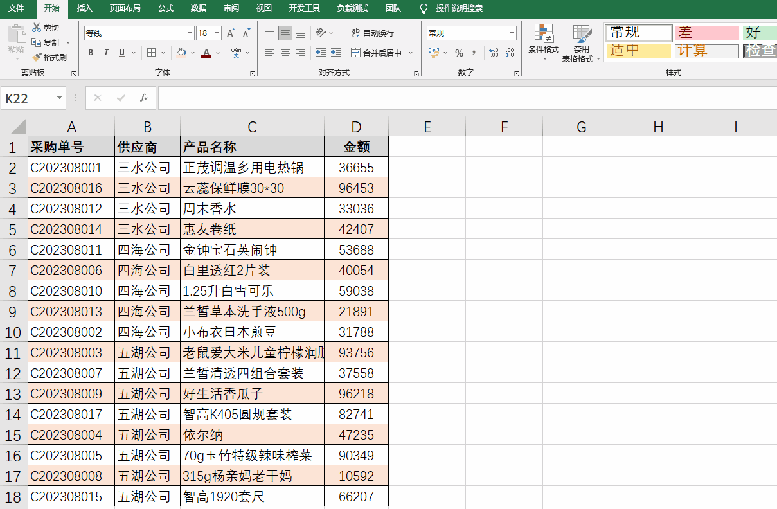Apply accounting number format icon
Viewport: 777px width, 509px height.
coord(434,53)
